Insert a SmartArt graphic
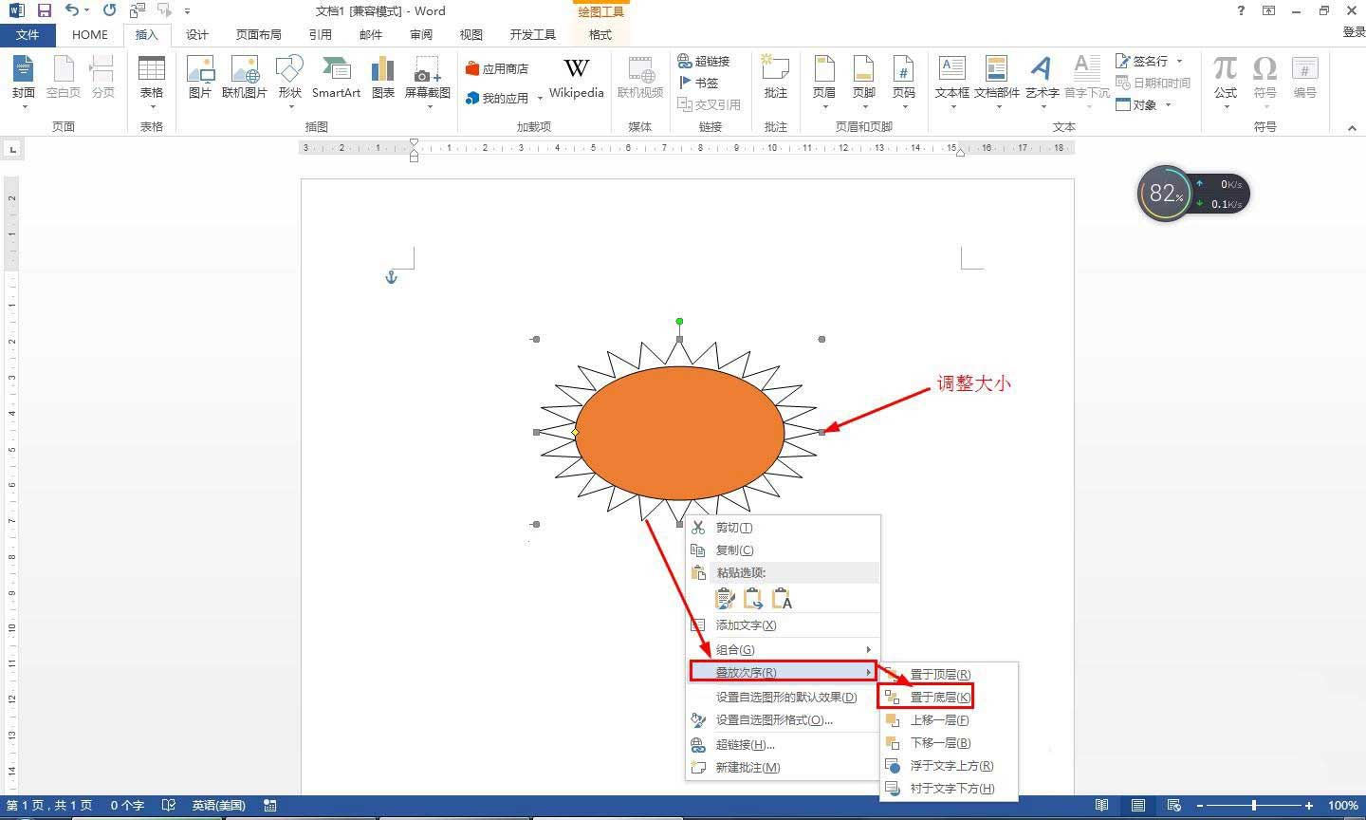Viewport: 1366px width, 820px height. (336, 77)
